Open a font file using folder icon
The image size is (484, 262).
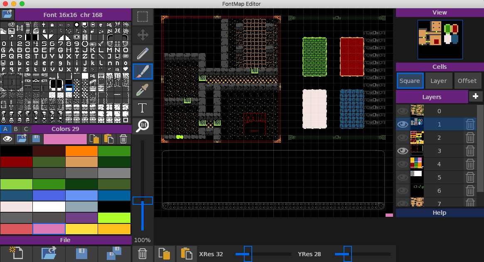click(x=7, y=15)
